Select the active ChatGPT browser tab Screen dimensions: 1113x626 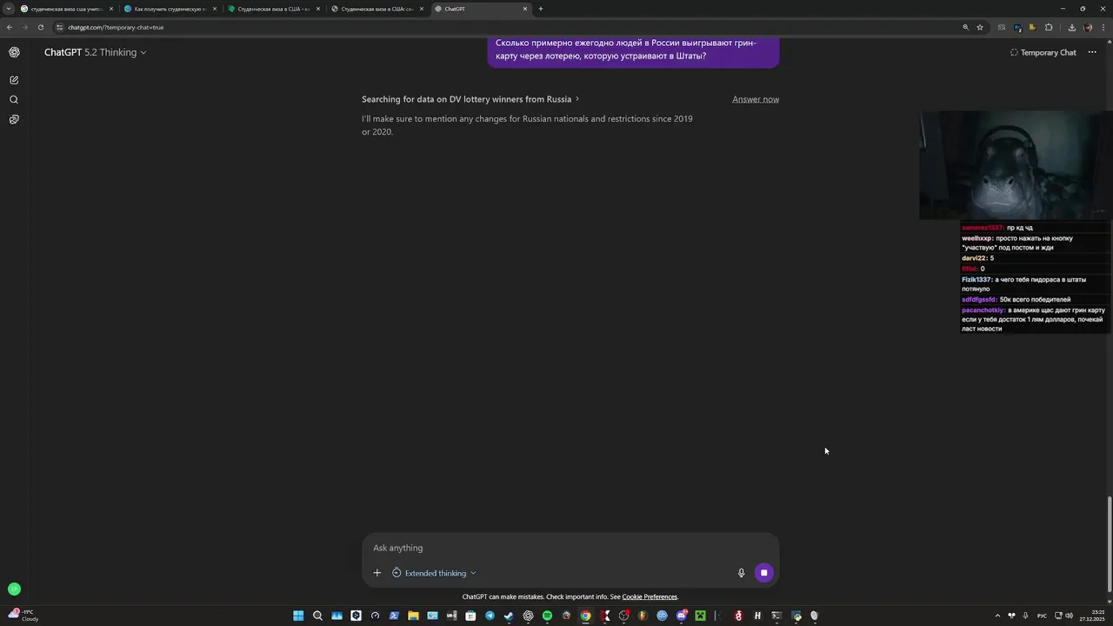[481, 9]
